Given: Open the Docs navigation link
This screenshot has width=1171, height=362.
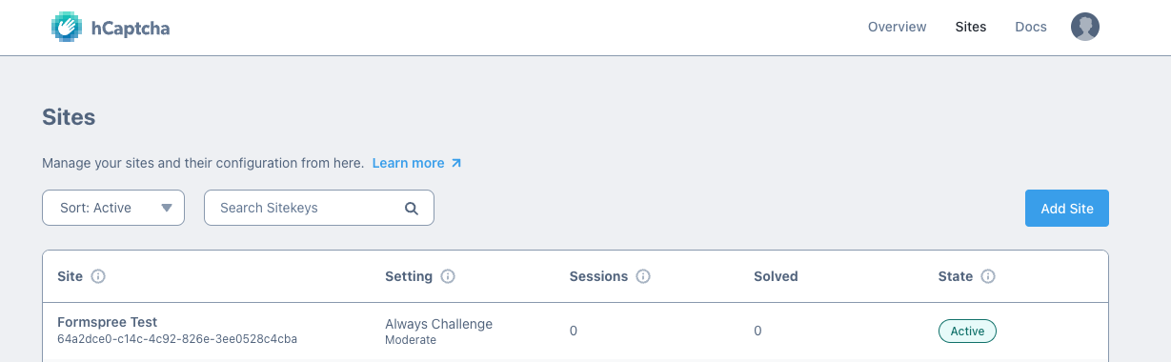Looking at the screenshot, I should click(1031, 27).
